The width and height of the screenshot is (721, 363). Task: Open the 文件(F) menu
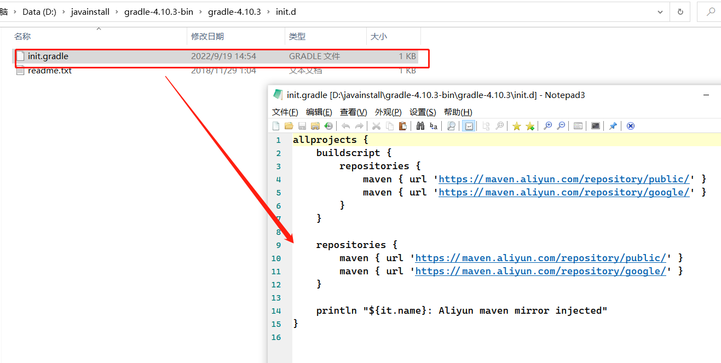[285, 112]
